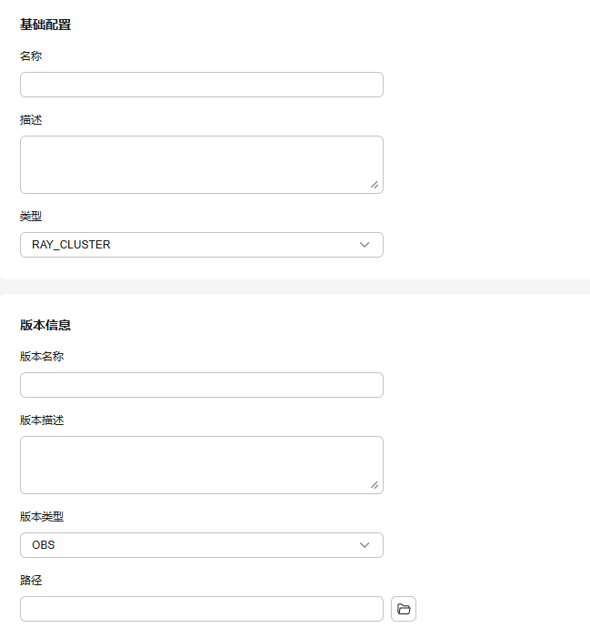
Task: Click the 版本信息 section heading
Action: tap(45, 325)
